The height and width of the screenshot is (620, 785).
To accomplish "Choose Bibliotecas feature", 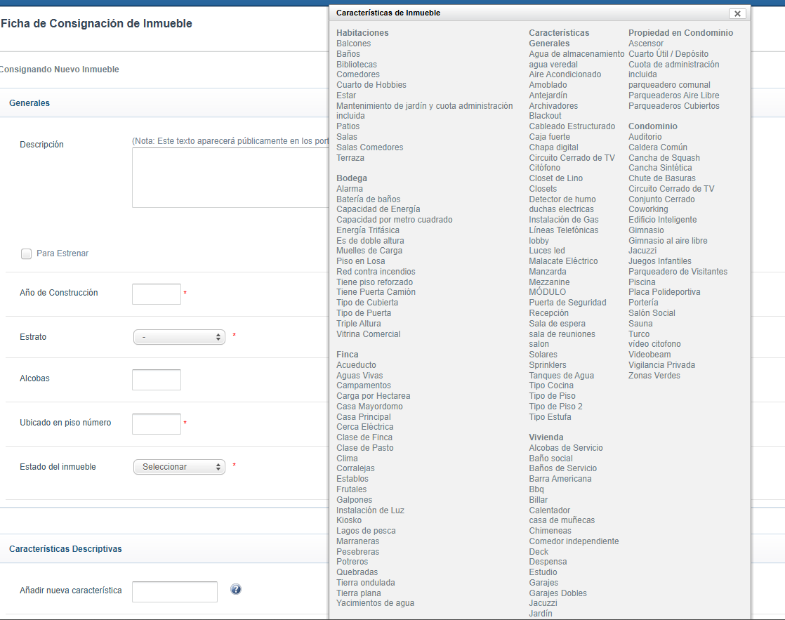I will 357,65.
